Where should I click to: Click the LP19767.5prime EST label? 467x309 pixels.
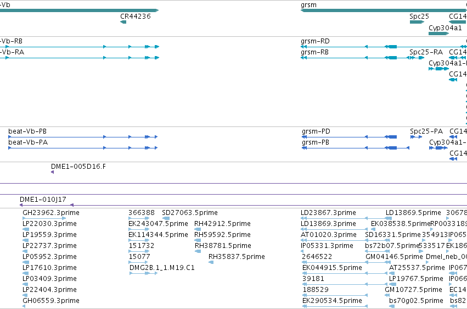click(x=416, y=279)
